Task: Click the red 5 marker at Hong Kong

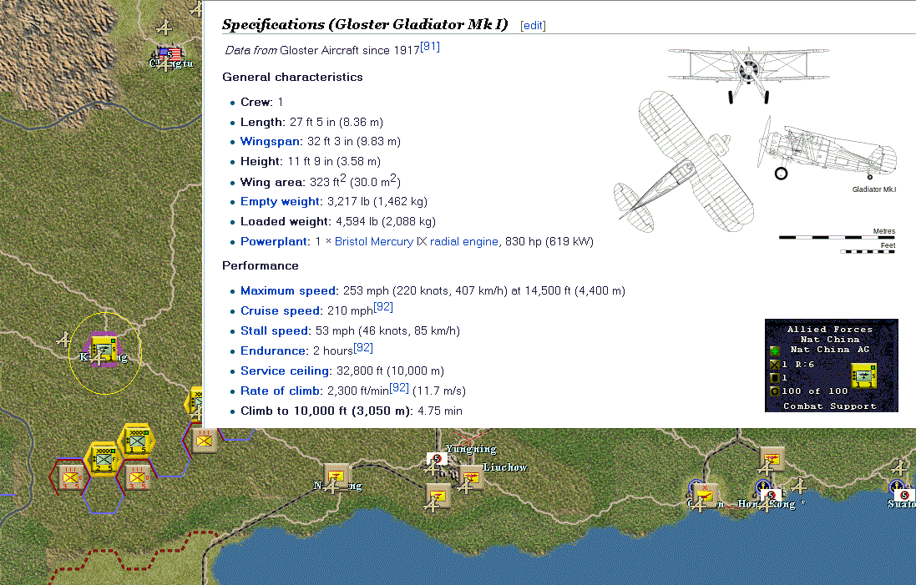Action: click(771, 495)
